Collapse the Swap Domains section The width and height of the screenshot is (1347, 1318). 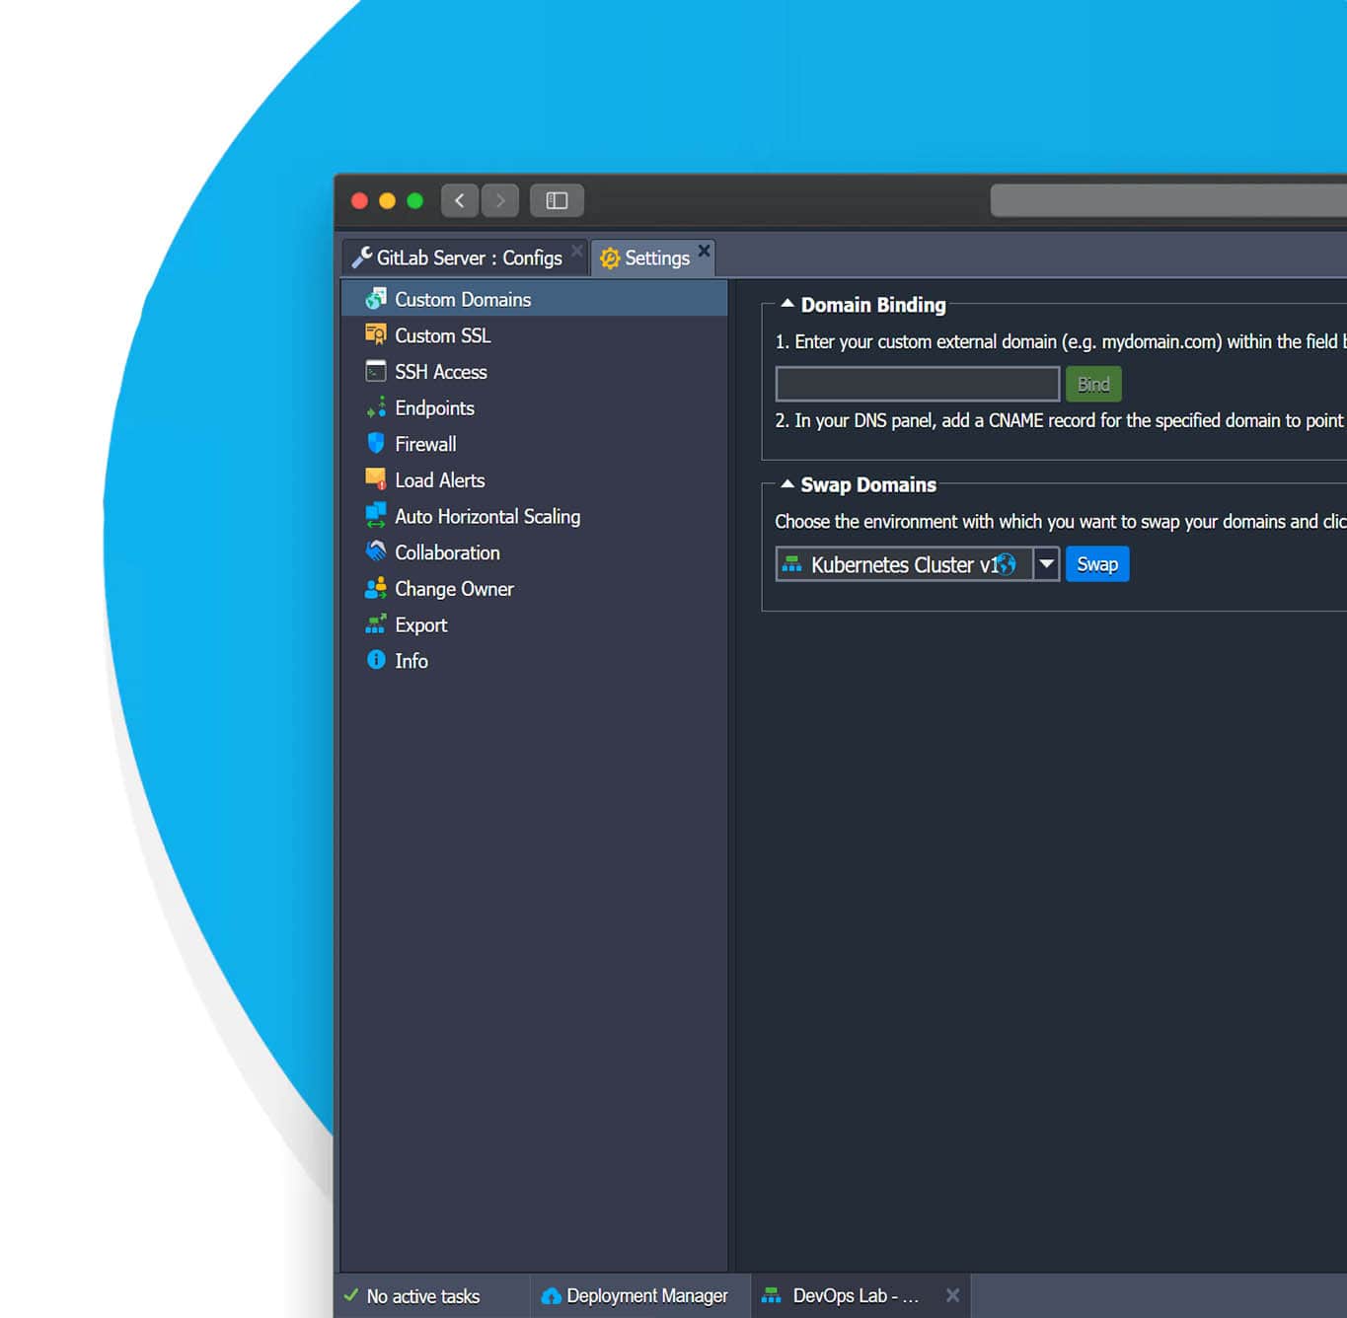[787, 484]
